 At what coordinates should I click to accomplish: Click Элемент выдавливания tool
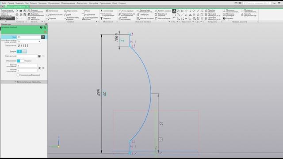35,11
